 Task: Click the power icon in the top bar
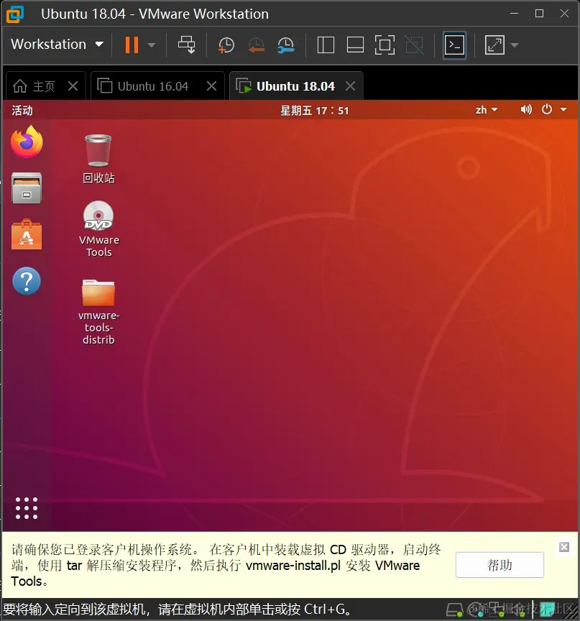(547, 109)
